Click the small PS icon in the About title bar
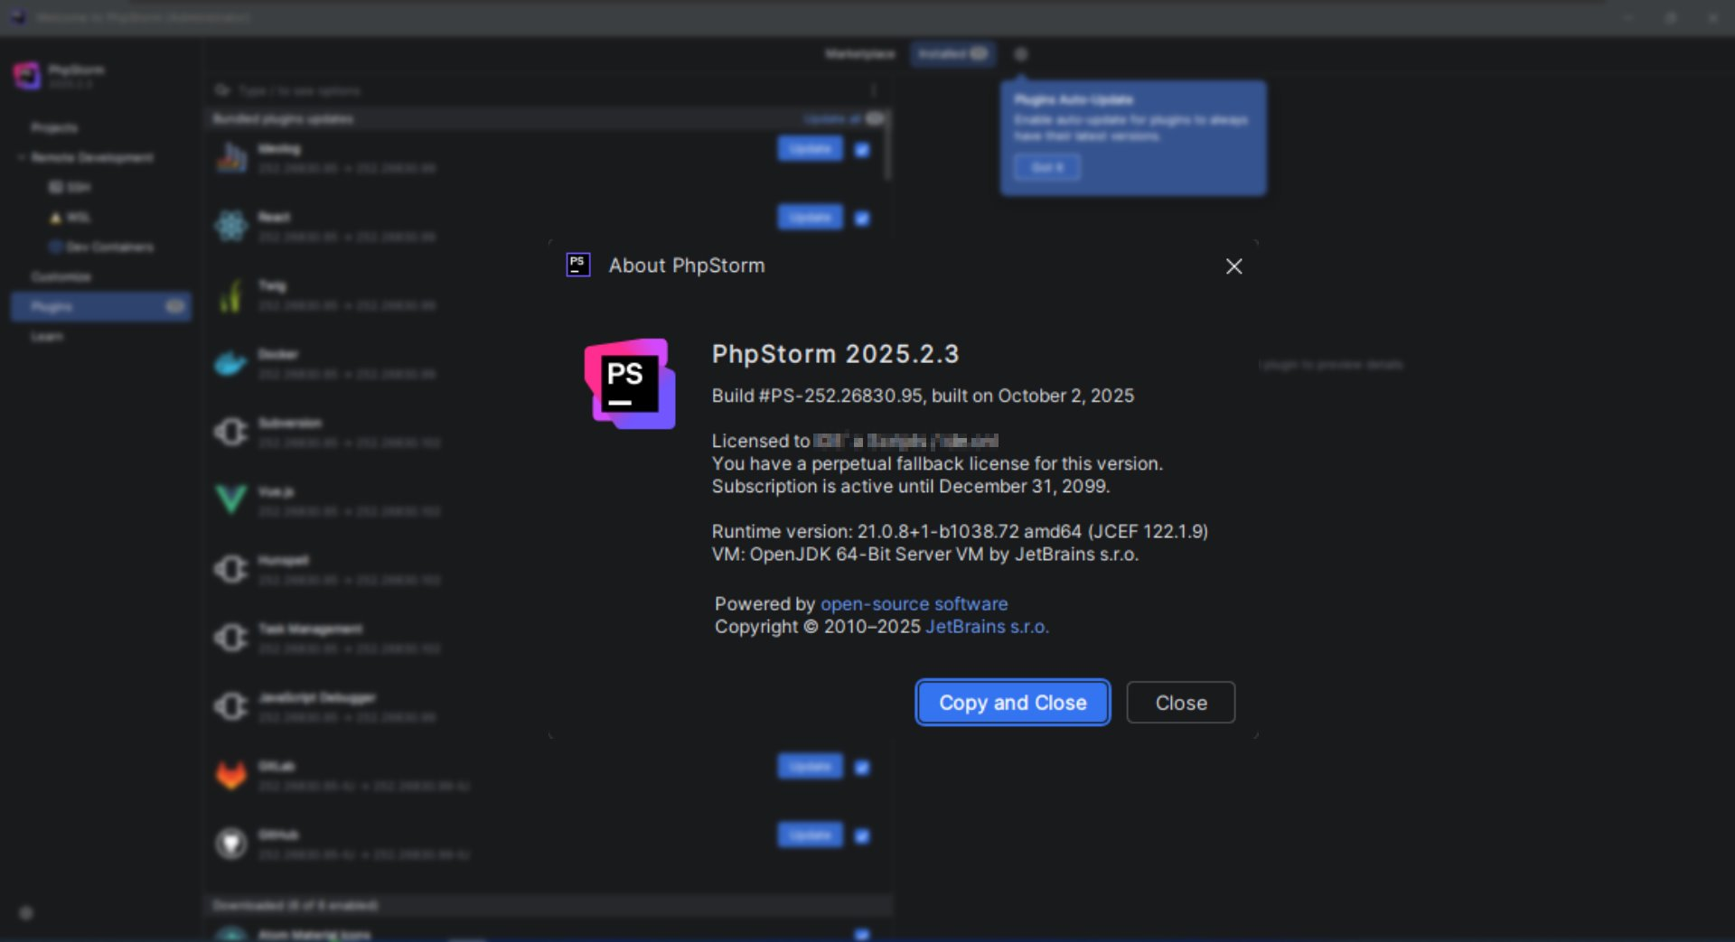Screen dimensions: 1735x942 coord(578,265)
